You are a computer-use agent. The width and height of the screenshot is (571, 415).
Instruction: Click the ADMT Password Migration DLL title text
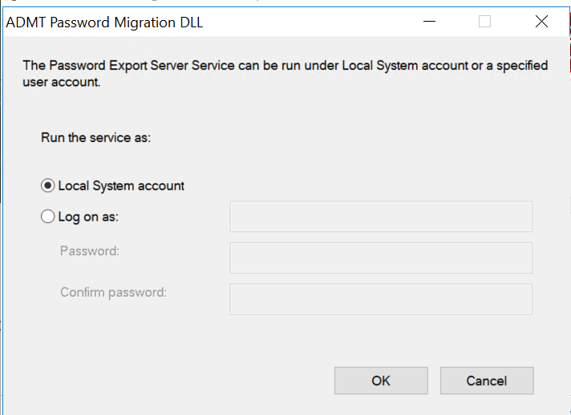tap(104, 22)
